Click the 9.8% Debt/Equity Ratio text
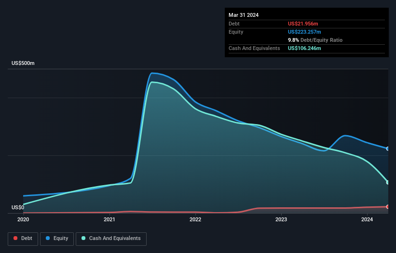 tap(315, 40)
